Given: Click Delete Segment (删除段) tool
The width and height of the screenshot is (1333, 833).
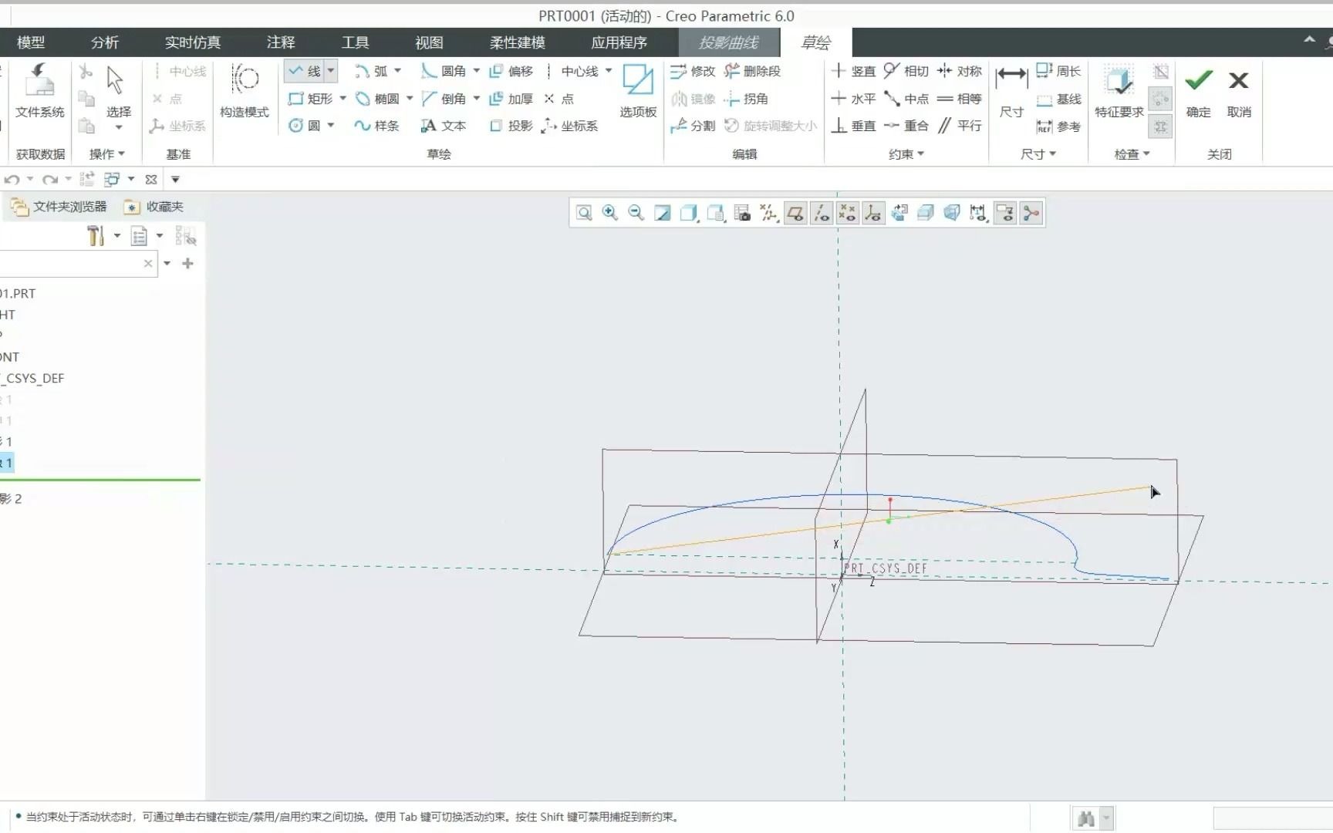Looking at the screenshot, I should click(x=752, y=71).
